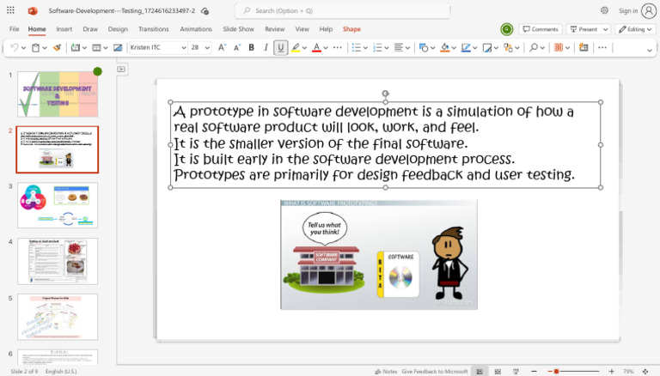
Task: Click Give Feedback to Microsoft link
Action: 435,371
